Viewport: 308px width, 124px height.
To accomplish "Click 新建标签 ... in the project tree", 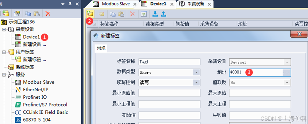I will (34, 60).
